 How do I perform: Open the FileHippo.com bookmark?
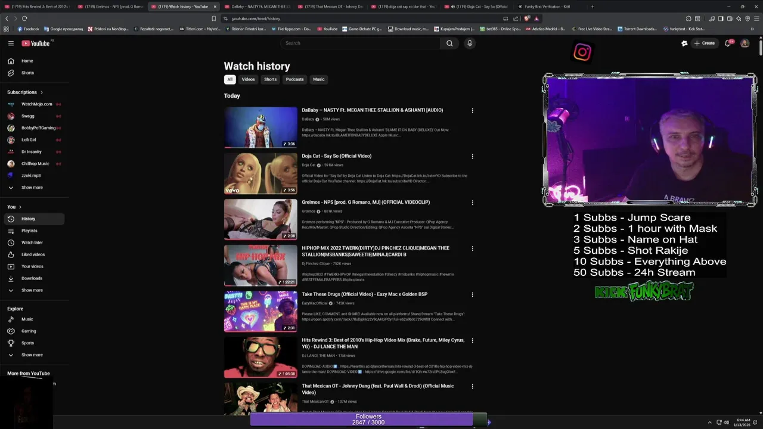coord(291,29)
